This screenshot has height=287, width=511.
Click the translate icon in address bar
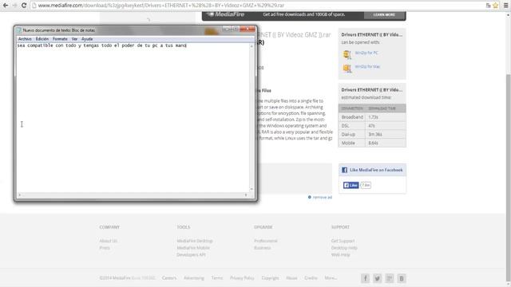(x=488, y=6)
